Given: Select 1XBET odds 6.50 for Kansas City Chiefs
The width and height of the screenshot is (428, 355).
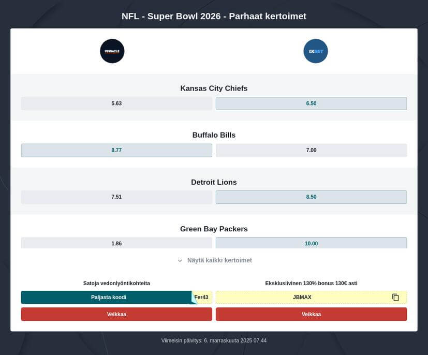Looking at the screenshot, I should [311, 103].
